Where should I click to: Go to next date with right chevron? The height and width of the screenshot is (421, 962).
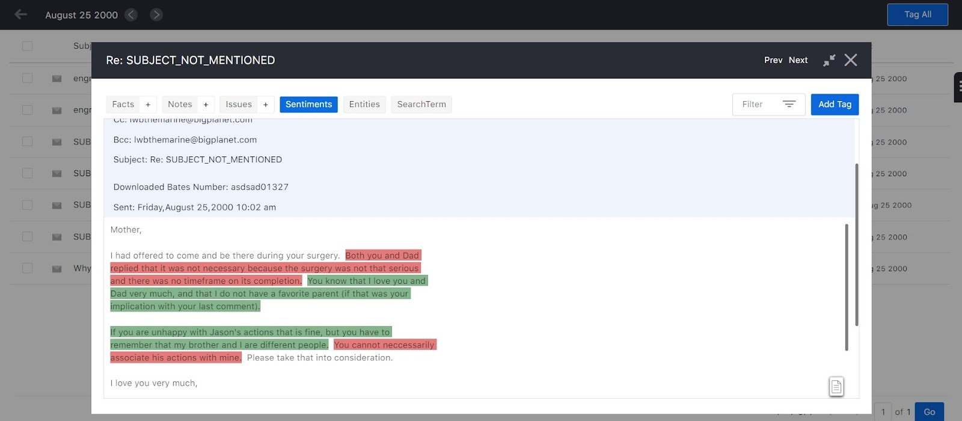tap(156, 14)
